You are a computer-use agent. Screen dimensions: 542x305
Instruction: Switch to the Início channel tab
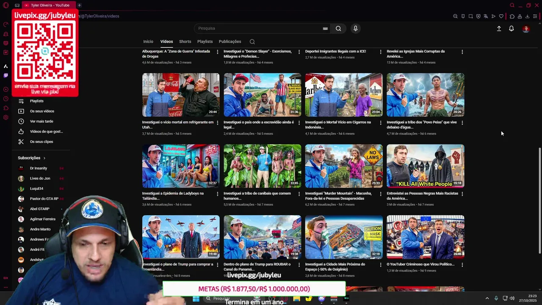(148, 42)
